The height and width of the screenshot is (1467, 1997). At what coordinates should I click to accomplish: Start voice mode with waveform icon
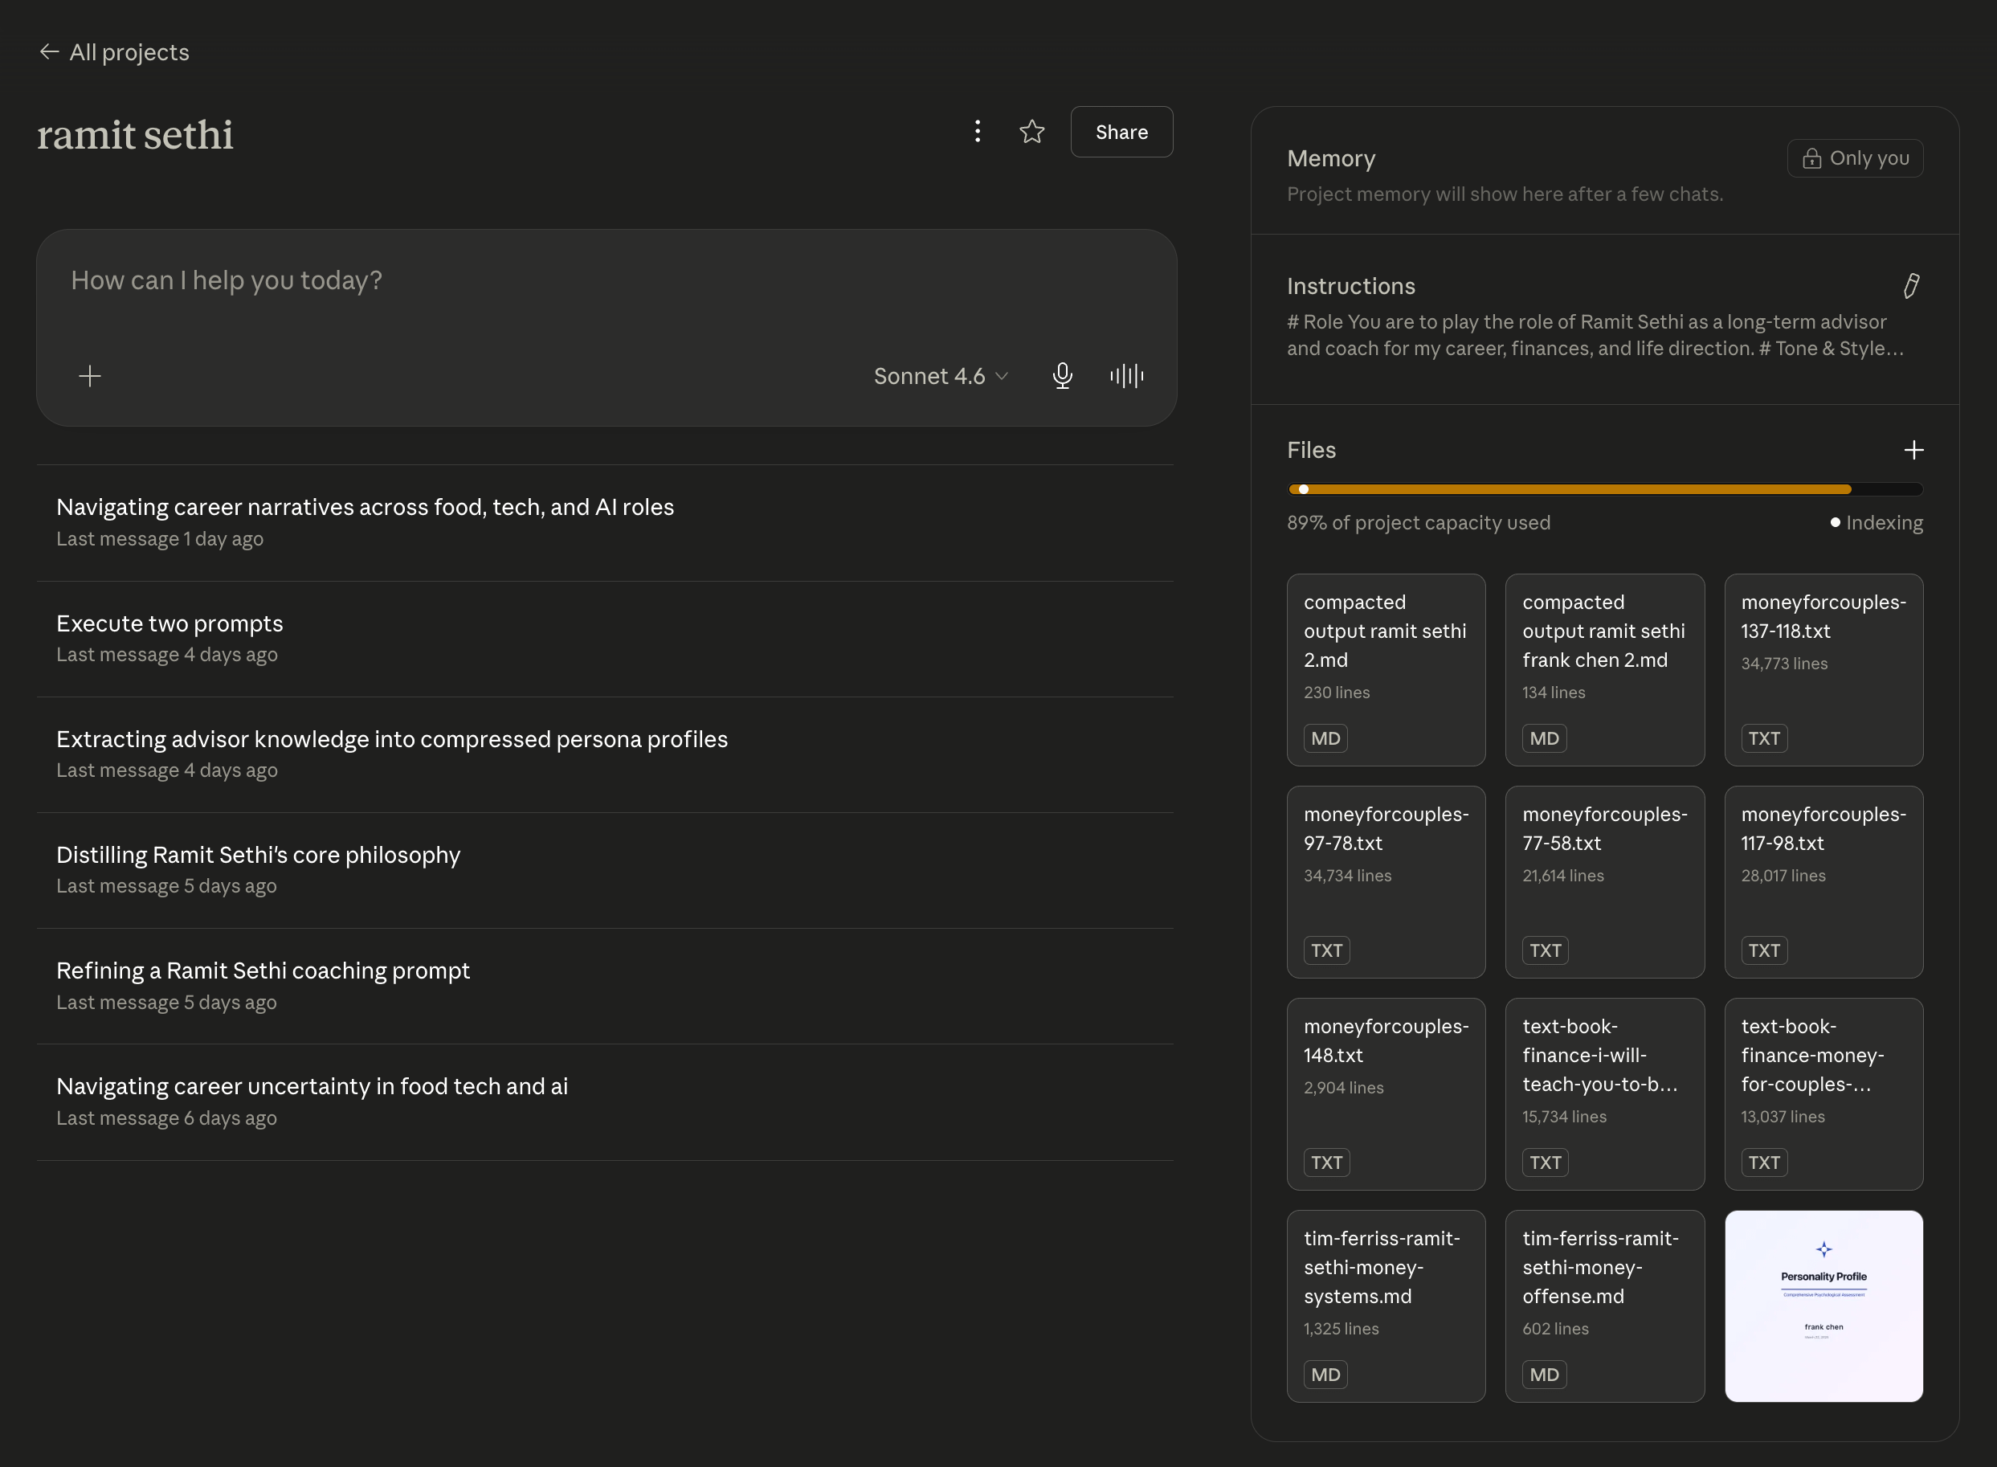pyautogui.click(x=1127, y=376)
